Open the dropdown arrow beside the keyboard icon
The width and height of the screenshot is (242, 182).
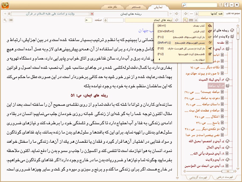[x=196, y=20]
